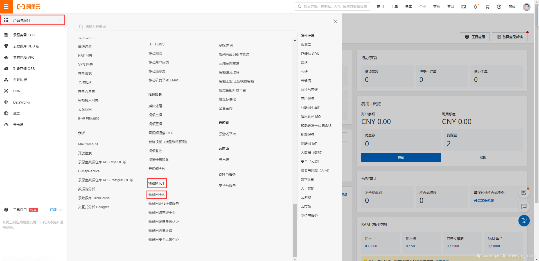Click the floating feedback form icon
This screenshot has width=539, height=261.
(x=524, y=192)
